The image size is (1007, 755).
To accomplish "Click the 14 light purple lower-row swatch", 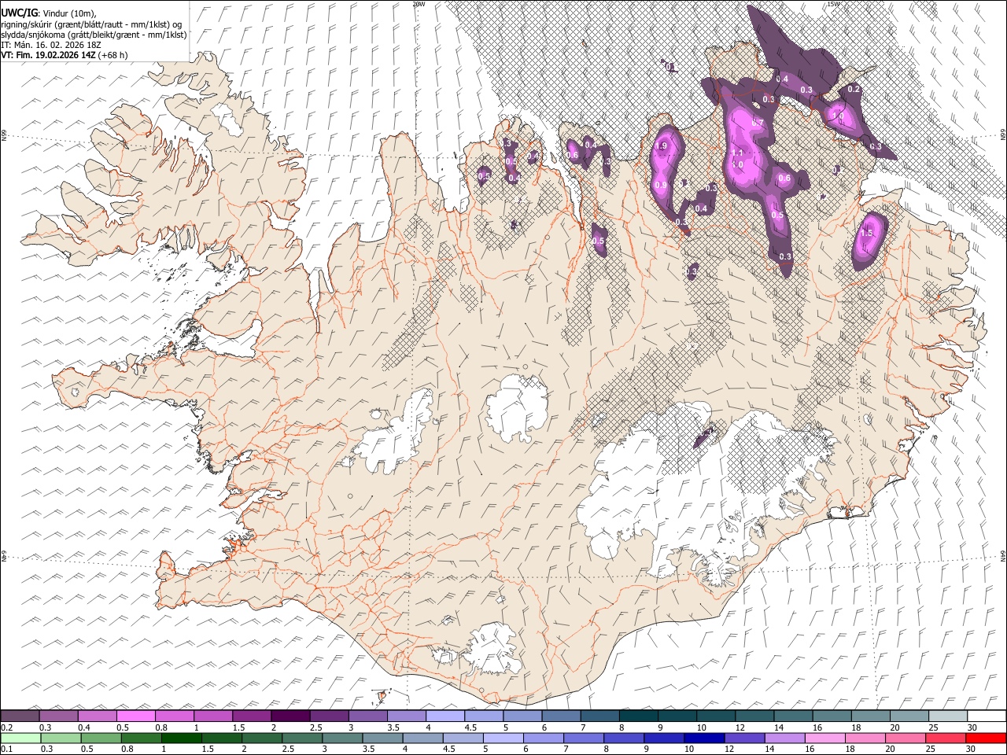I will [x=785, y=738].
